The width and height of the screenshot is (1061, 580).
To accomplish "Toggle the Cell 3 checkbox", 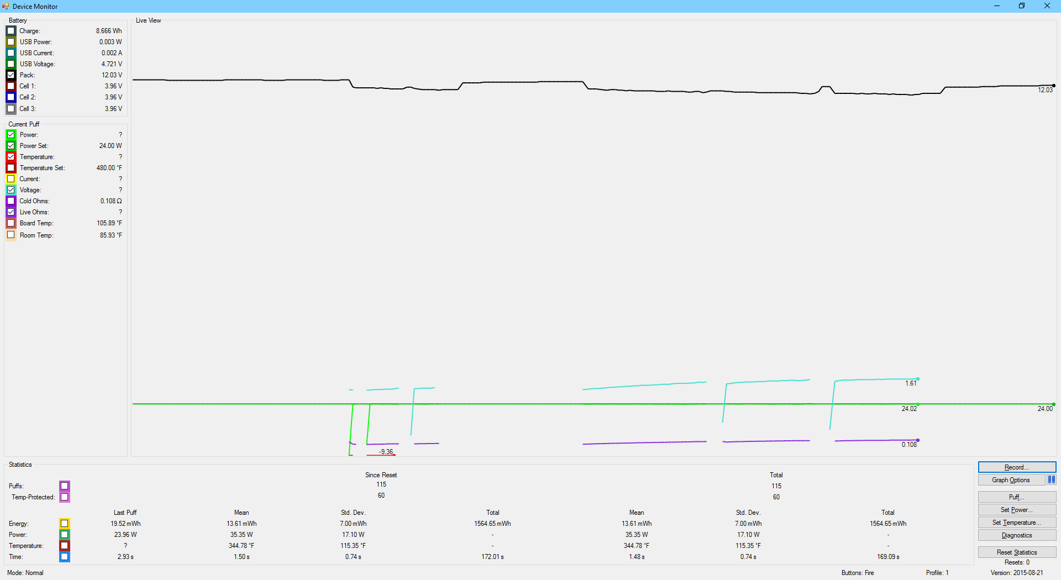I will [x=11, y=109].
